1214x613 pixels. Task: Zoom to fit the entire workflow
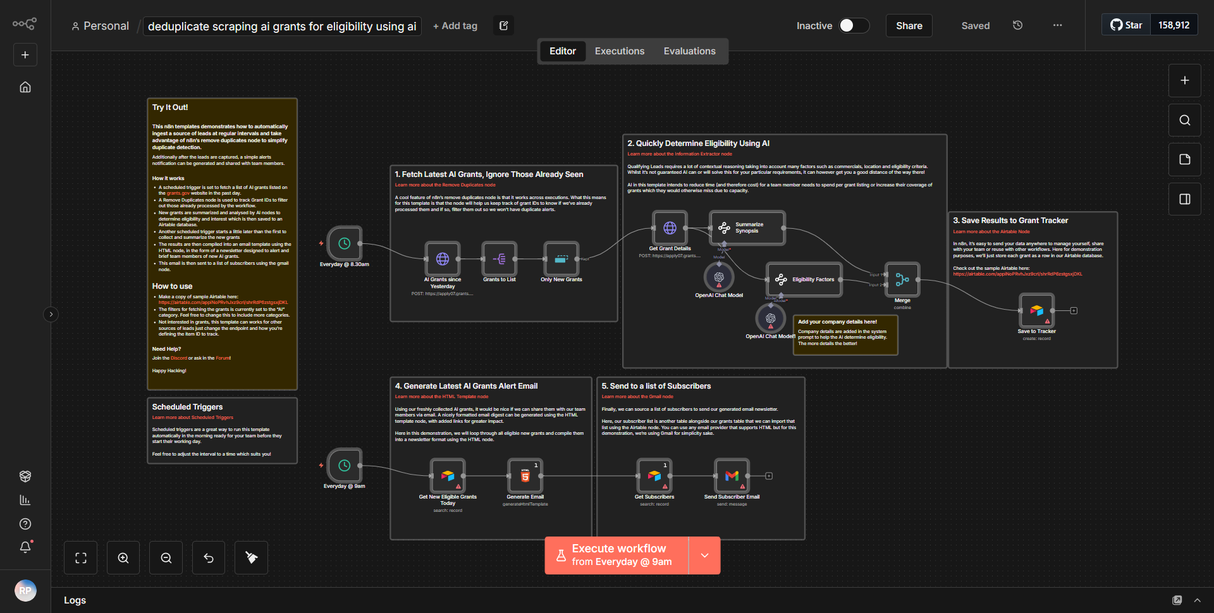point(80,557)
